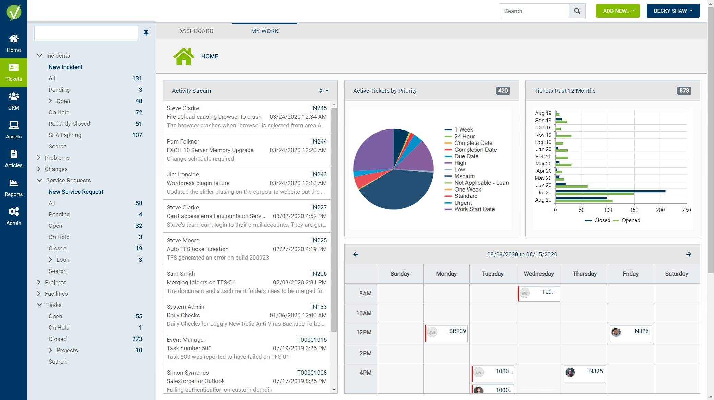Open the Articles section
Viewport: 714px width, 400px height.
[13, 159]
